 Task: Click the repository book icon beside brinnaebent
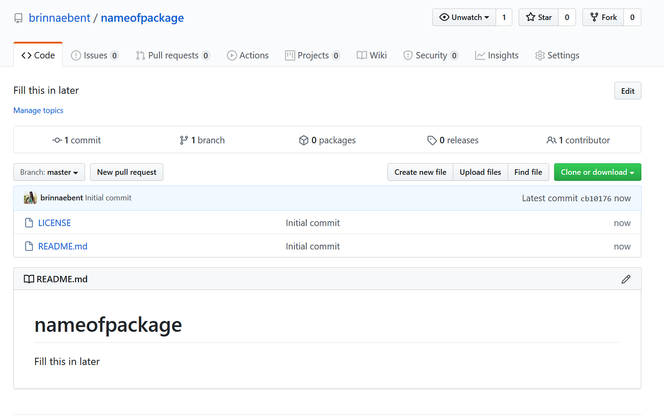18,18
